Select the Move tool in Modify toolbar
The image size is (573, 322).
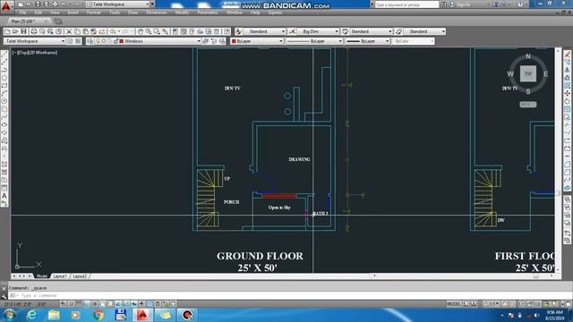(x=567, y=93)
